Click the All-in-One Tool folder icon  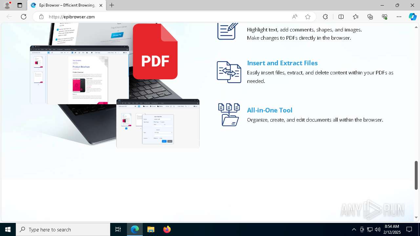coord(229,114)
